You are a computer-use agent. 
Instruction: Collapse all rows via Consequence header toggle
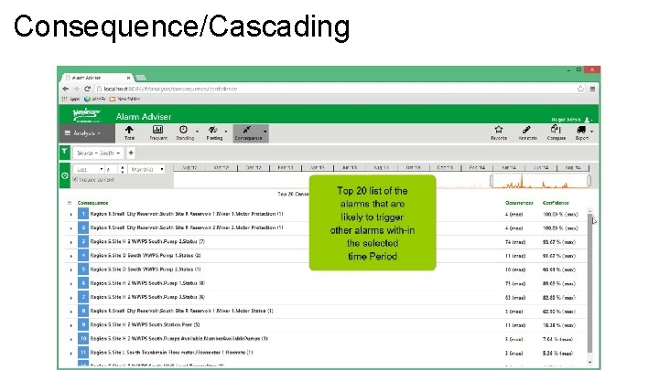point(70,203)
